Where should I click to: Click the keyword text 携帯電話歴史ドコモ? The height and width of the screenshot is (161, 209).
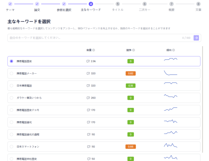tap(28, 110)
